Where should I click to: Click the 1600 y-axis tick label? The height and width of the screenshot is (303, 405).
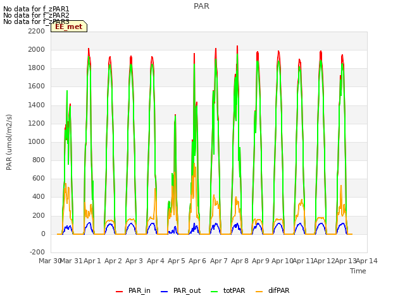coord(37,86)
